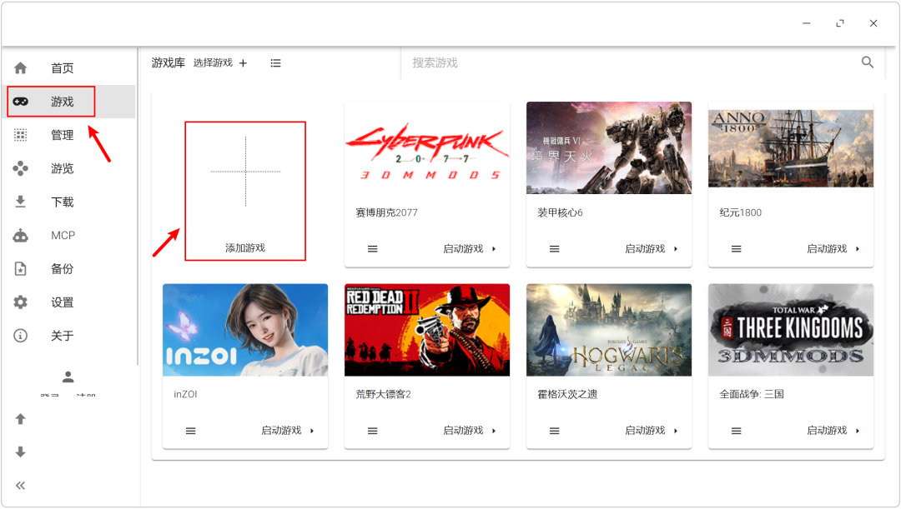Open the 下载 download icon
The height and width of the screenshot is (509, 901).
coord(21,202)
